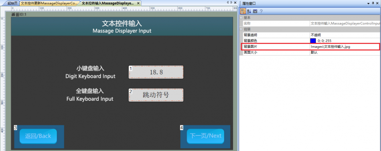
Task: Open the property pages icon
Action: tap(255, 11)
